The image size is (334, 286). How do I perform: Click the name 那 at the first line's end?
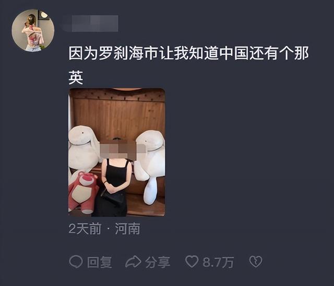pyautogui.click(x=302, y=53)
